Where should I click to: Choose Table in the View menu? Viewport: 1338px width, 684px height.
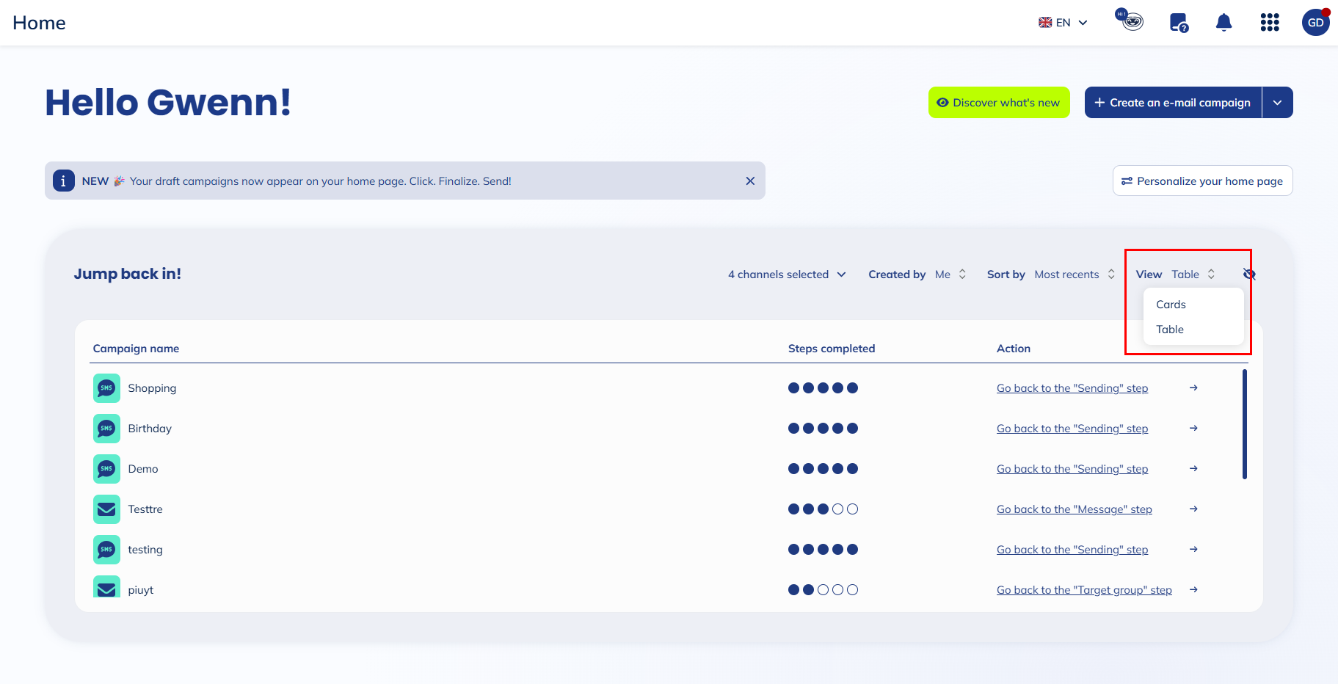click(1170, 330)
